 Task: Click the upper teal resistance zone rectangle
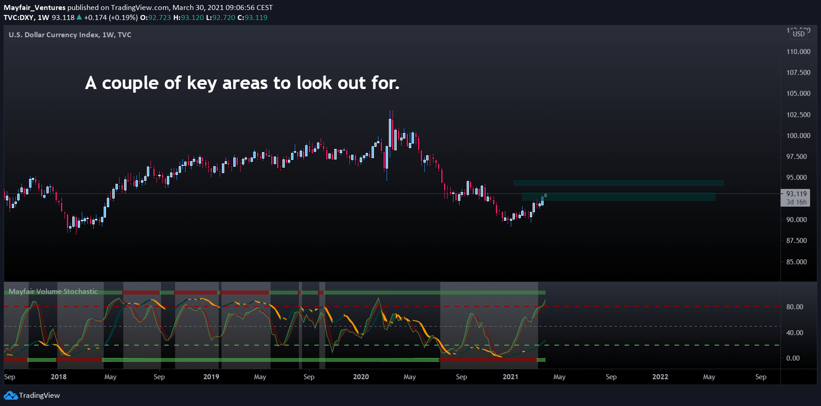click(619, 183)
